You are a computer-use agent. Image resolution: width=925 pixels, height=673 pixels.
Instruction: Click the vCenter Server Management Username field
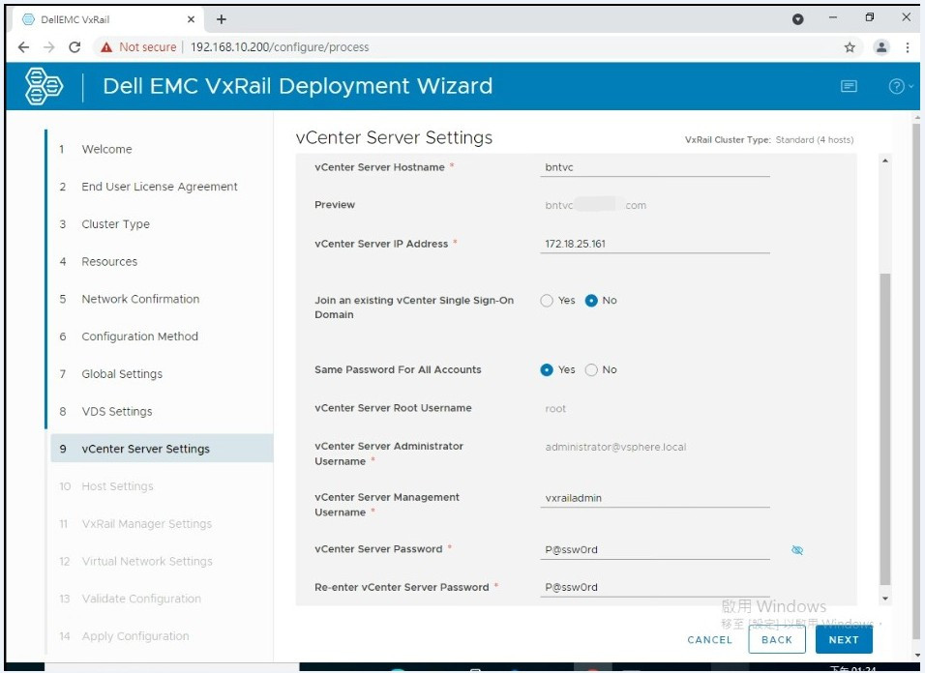click(655, 498)
